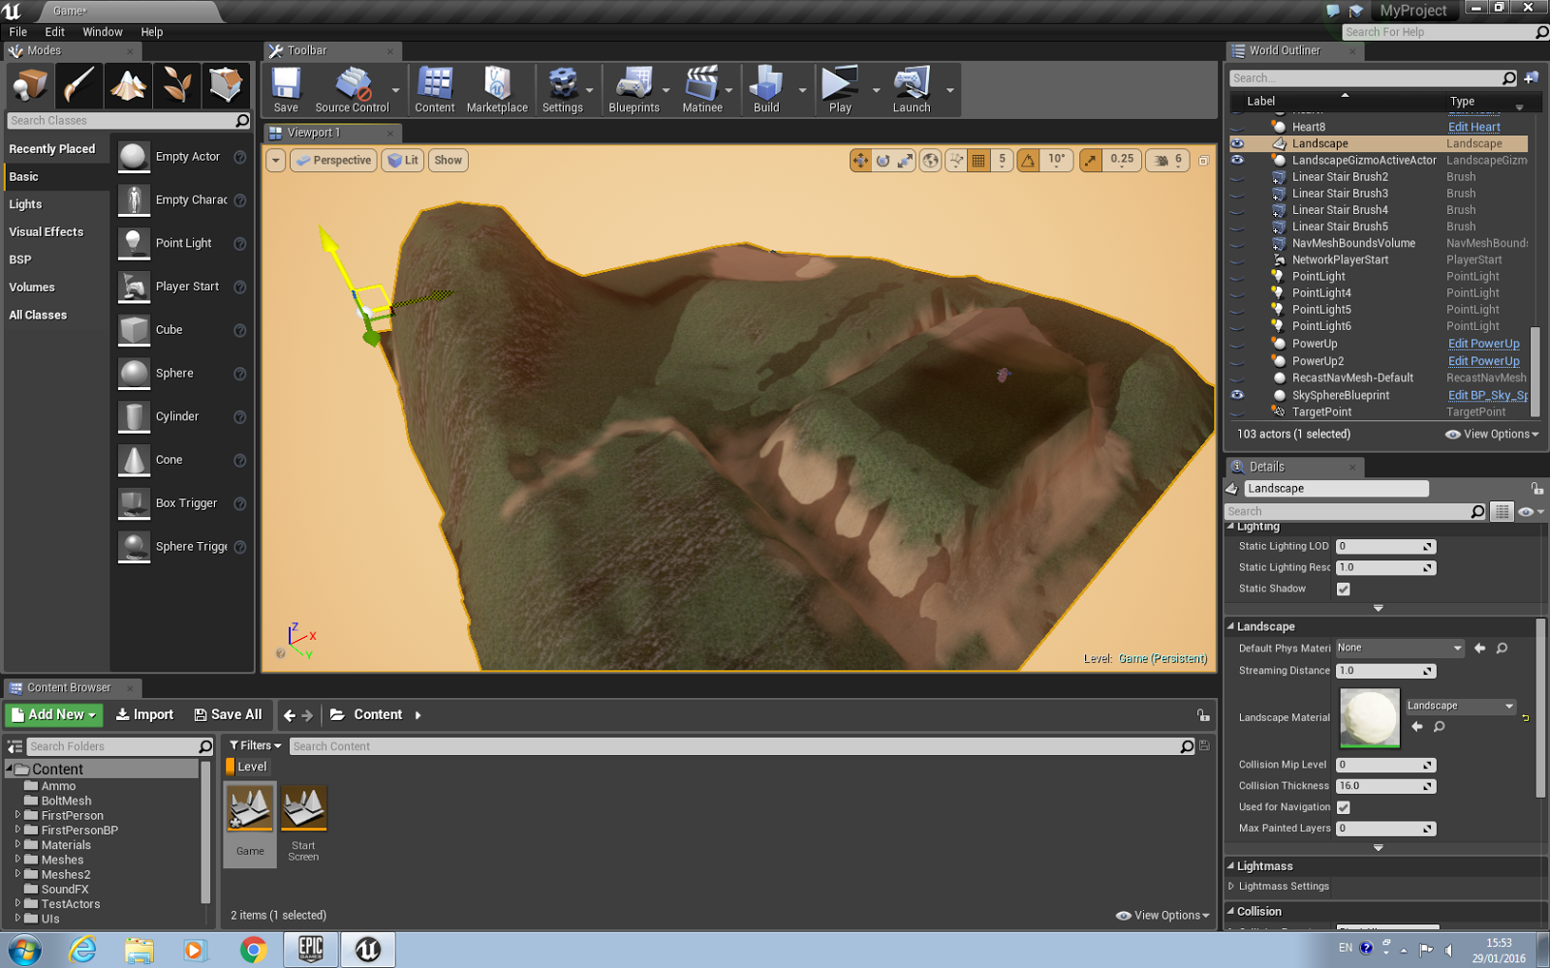1550x968 pixels.
Task: Select the rotate tool in the viewport toolbar
Action: pos(883,161)
